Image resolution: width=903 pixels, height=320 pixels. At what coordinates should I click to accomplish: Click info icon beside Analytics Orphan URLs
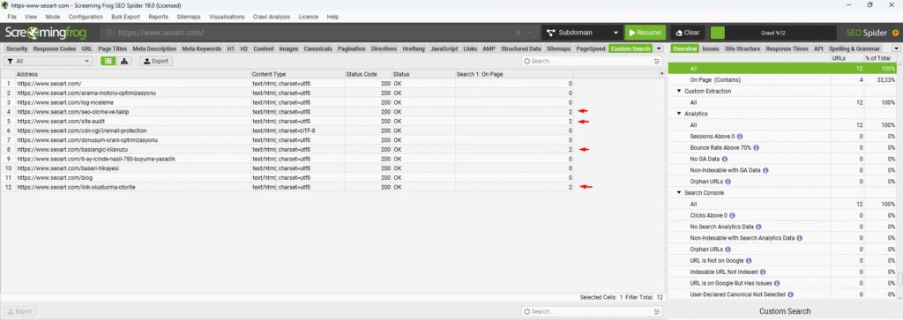click(x=728, y=182)
